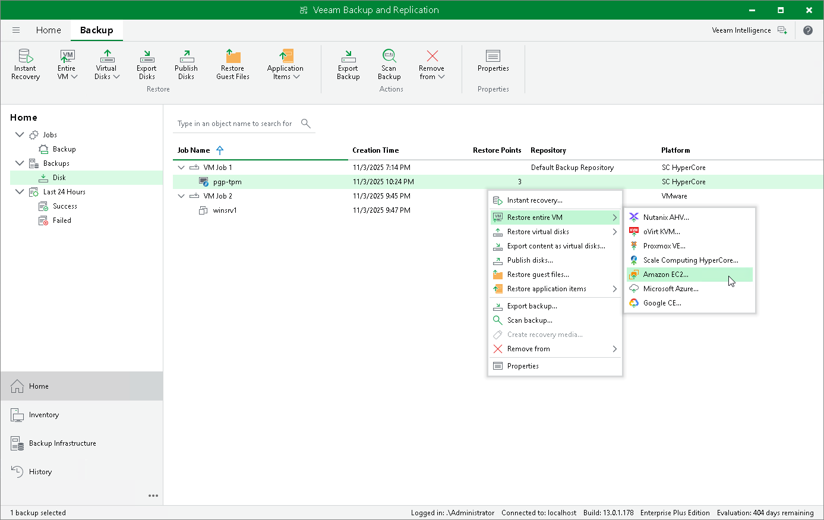Choose Scan backup in context menu
Viewport: 824px width, 520px height.
pyautogui.click(x=555, y=320)
